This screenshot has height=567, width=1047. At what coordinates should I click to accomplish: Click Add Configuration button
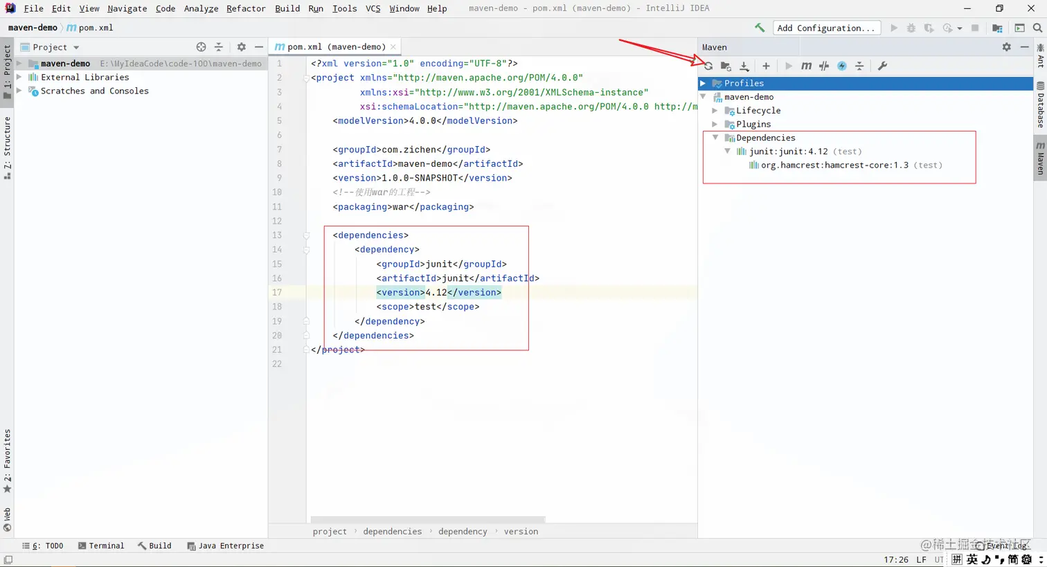[826, 28]
